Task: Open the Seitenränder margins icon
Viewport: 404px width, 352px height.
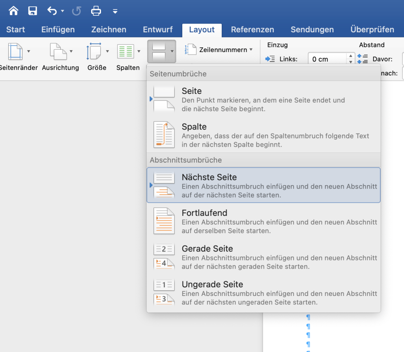Action: (x=15, y=52)
